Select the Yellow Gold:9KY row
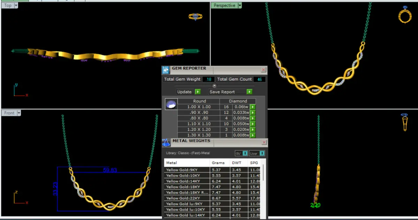The height and width of the screenshot is (220, 418). (x=212, y=170)
